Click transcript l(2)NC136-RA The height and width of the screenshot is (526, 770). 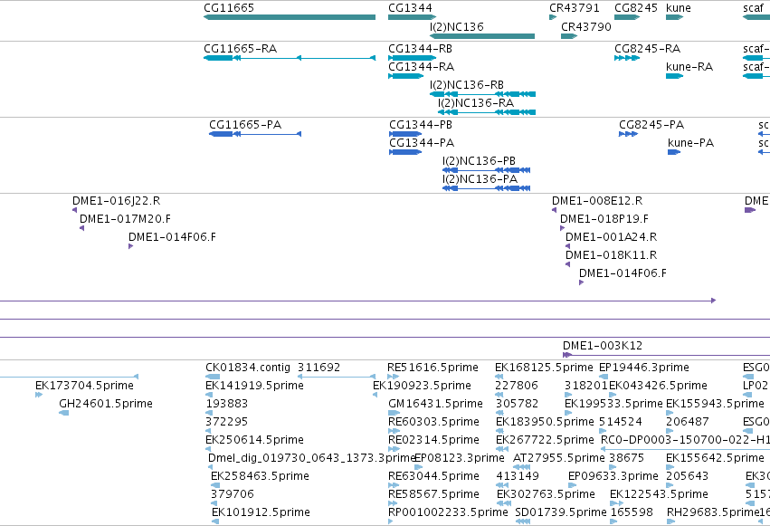487,112
